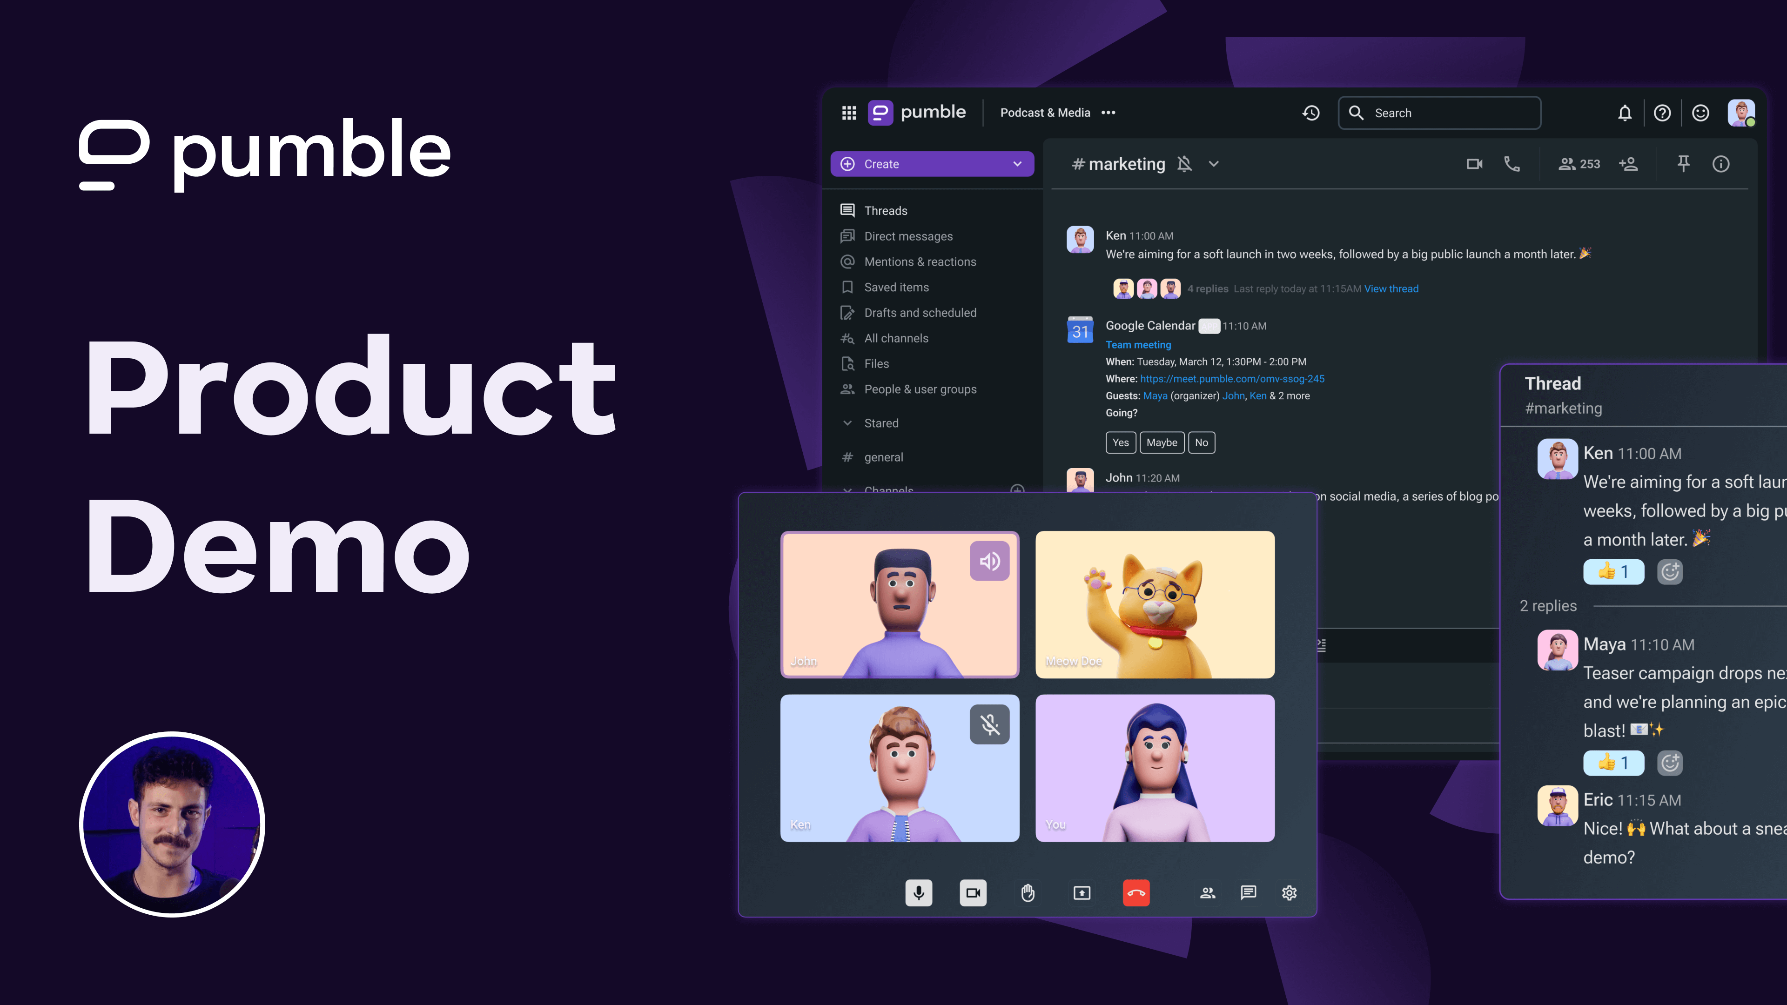
Task: Select Threads from the sidebar menu
Action: coord(885,210)
